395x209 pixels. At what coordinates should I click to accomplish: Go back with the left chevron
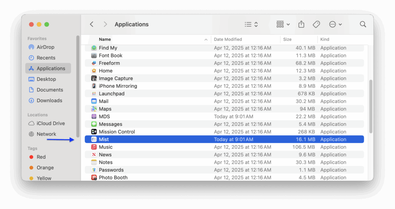pos(92,24)
